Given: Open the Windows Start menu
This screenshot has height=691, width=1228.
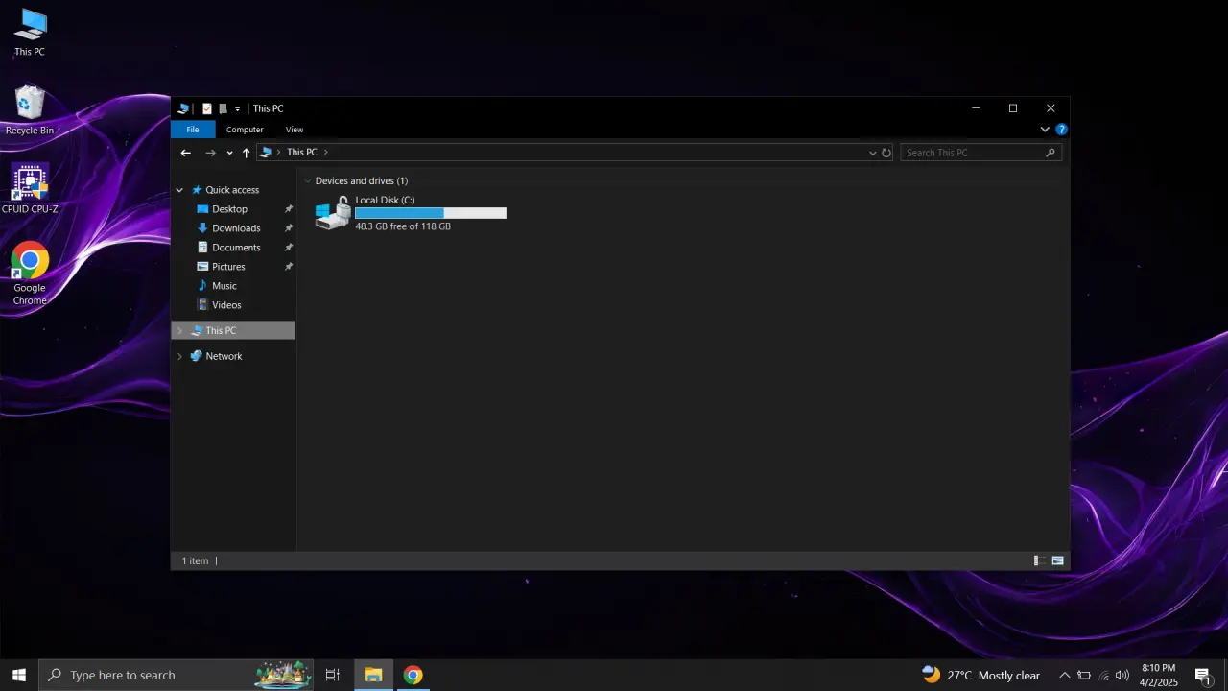Looking at the screenshot, I should [x=19, y=675].
